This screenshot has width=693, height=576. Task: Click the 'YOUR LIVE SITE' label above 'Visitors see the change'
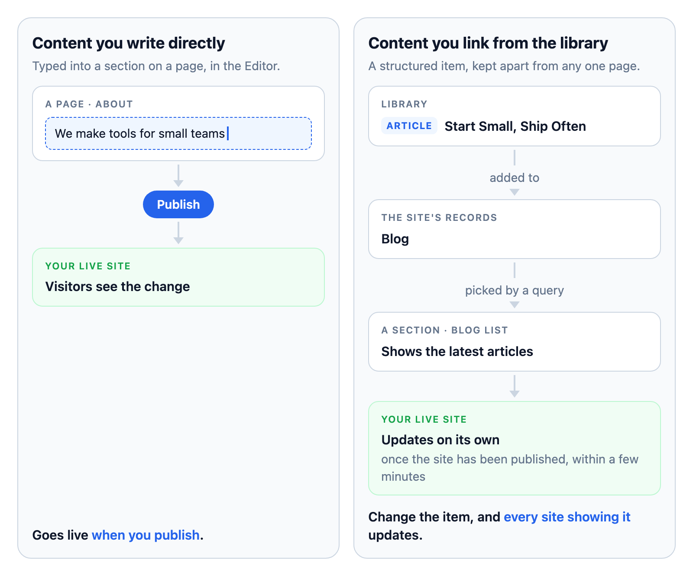coord(88,266)
